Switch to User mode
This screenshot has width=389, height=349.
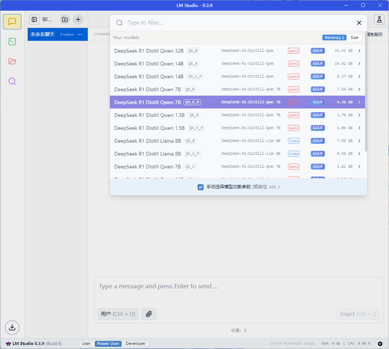86,343
